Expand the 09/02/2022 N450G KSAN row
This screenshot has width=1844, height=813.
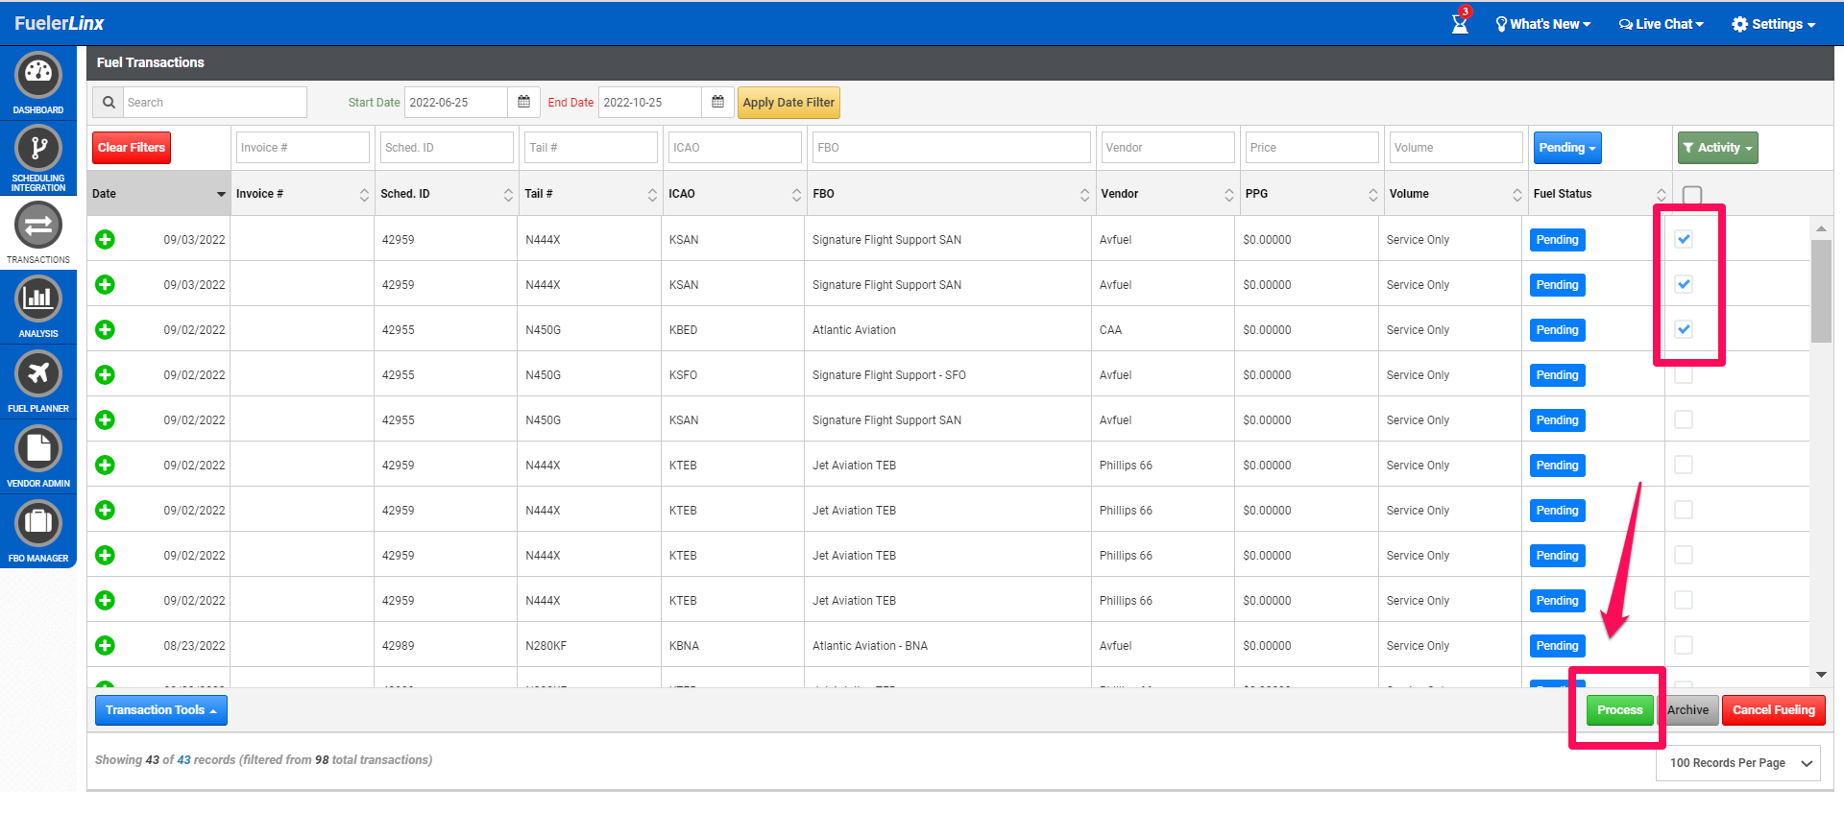pos(105,419)
